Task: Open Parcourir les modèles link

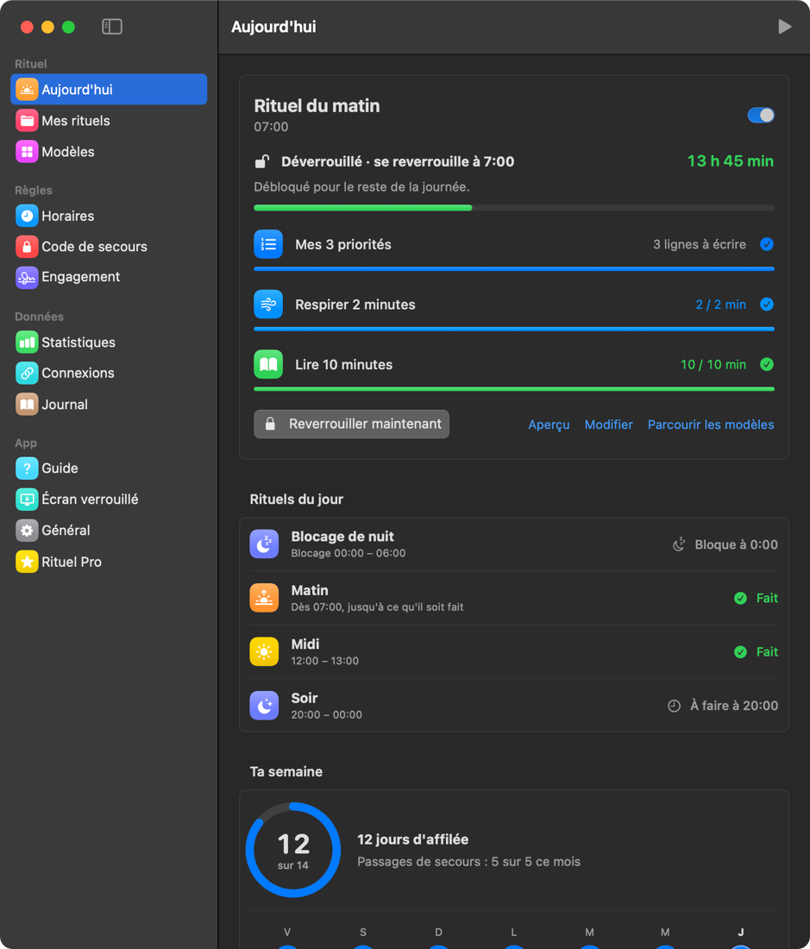Action: pyautogui.click(x=711, y=424)
